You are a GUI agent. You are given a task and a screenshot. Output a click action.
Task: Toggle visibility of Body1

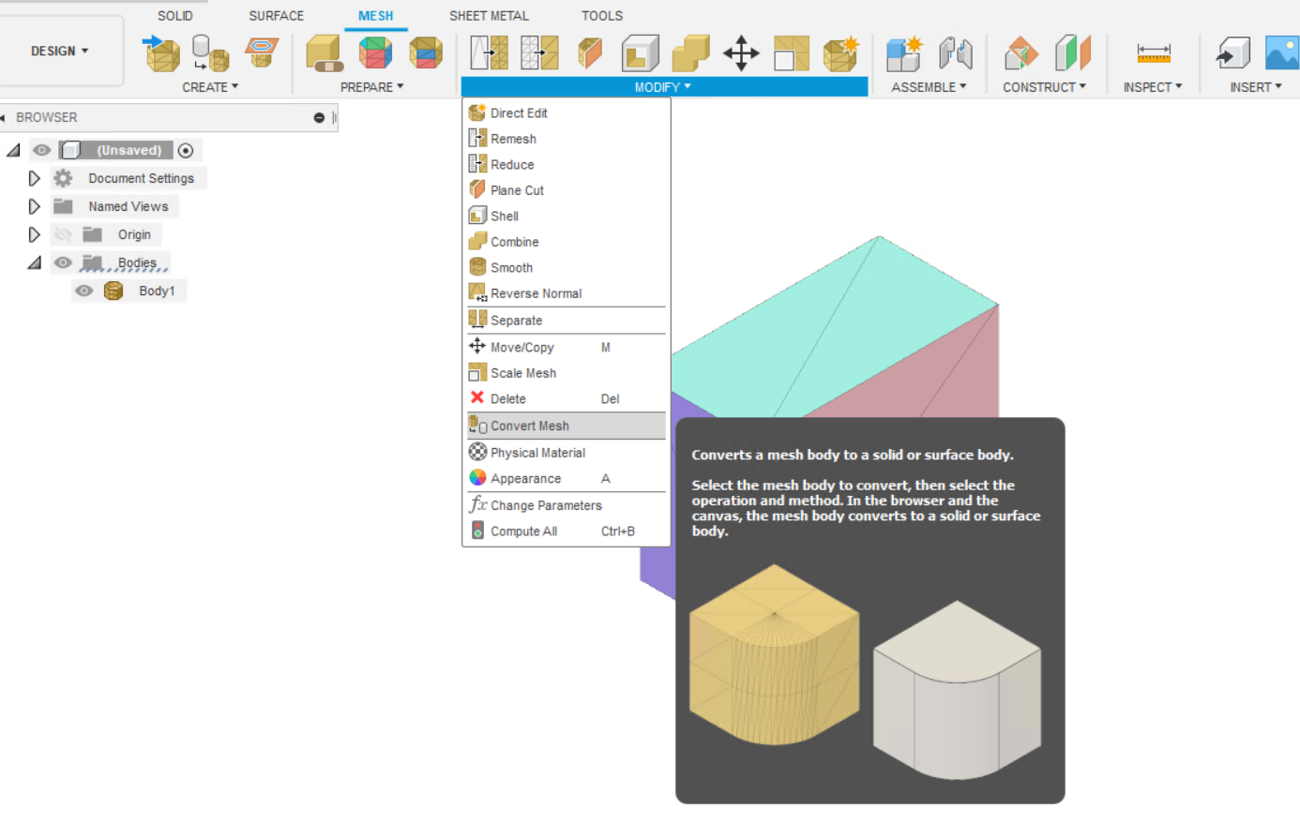click(x=83, y=291)
